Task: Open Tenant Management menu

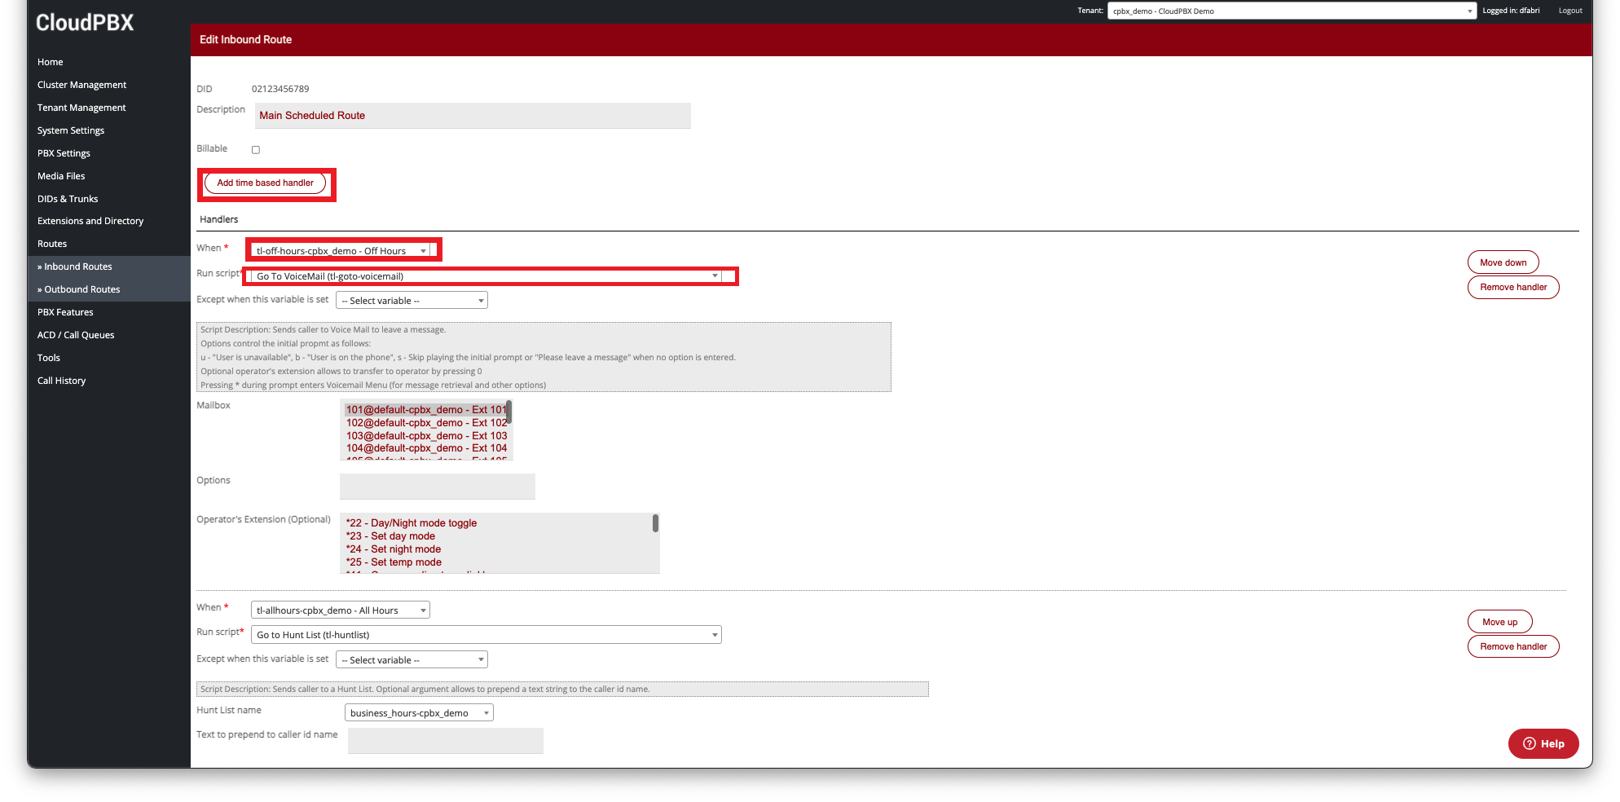Action: (x=81, y=108)
